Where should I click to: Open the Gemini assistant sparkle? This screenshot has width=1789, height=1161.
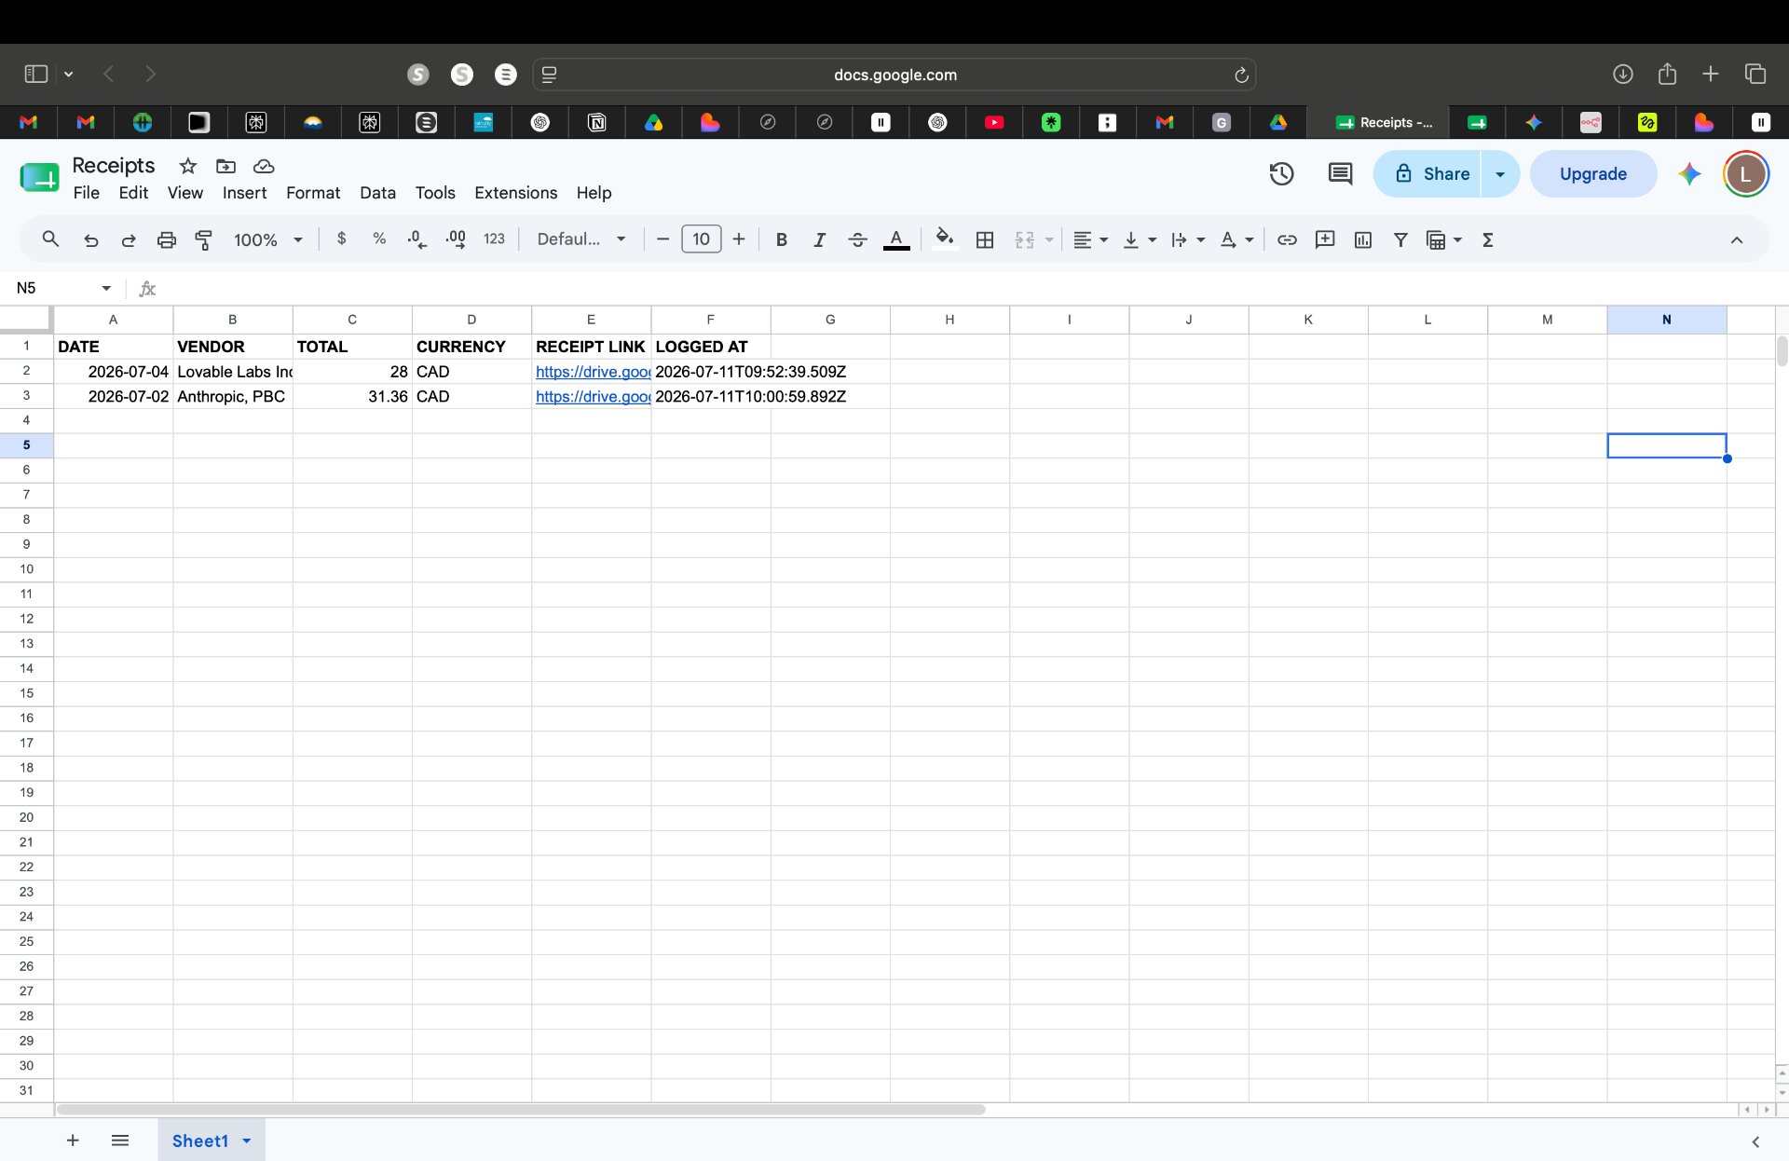pos(1689,173)
